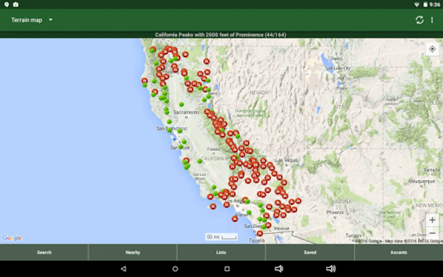
Task: View the Ascents tab
Action: [x=399, y=252]
